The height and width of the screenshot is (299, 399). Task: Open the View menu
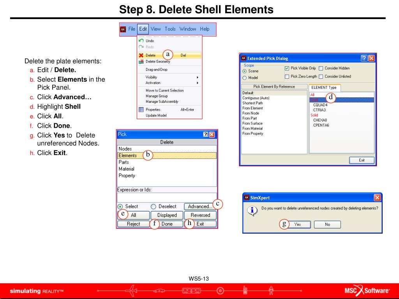point(155,29)
